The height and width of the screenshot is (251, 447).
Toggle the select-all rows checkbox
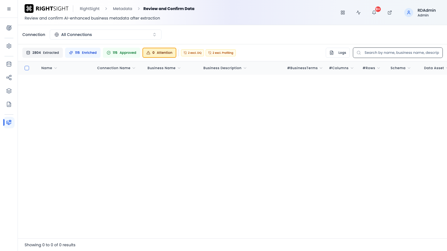click(x=27, y=68)
